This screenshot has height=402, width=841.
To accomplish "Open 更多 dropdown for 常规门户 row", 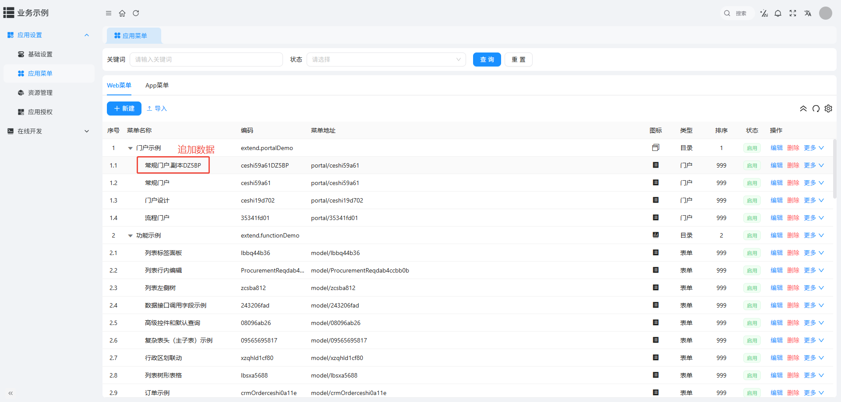I will click(x=814, y=183).
